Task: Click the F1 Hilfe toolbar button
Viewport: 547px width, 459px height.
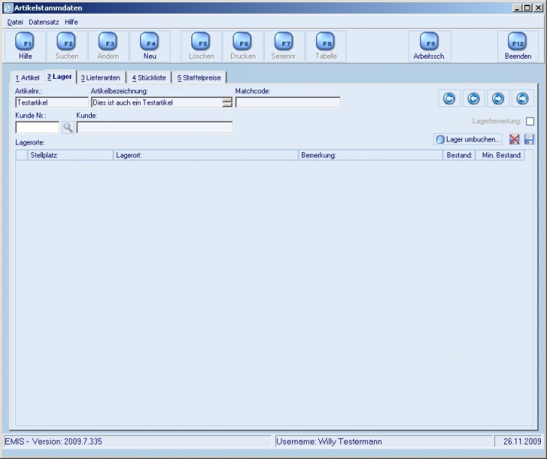Action: pos(25,47)
